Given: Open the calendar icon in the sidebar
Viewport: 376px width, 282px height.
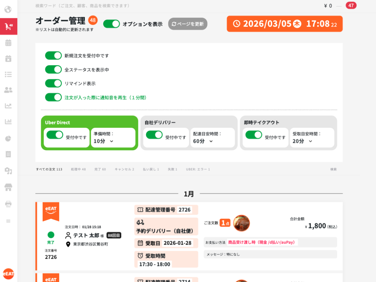Looking at the screenshot, I should pyautogui.click(x=8, y=43).
